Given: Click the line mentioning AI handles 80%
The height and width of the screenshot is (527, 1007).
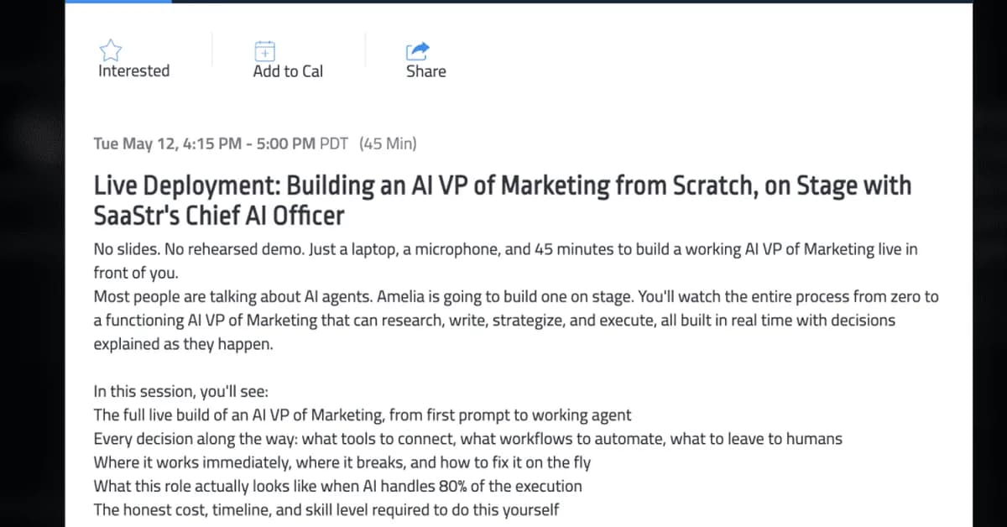Looking at the screenshot, I should [x=337, y=485].
